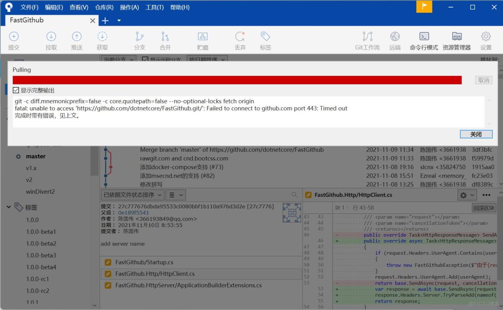Uncheck the 显示完整输出 checkbox

[16, 90]
